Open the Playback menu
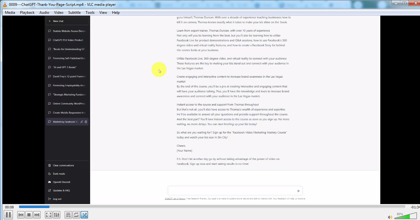The height and width of the screenshot is (220, 420). [27, 13]
